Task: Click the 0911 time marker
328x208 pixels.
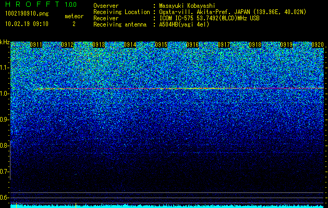Action: pos(36,45)
